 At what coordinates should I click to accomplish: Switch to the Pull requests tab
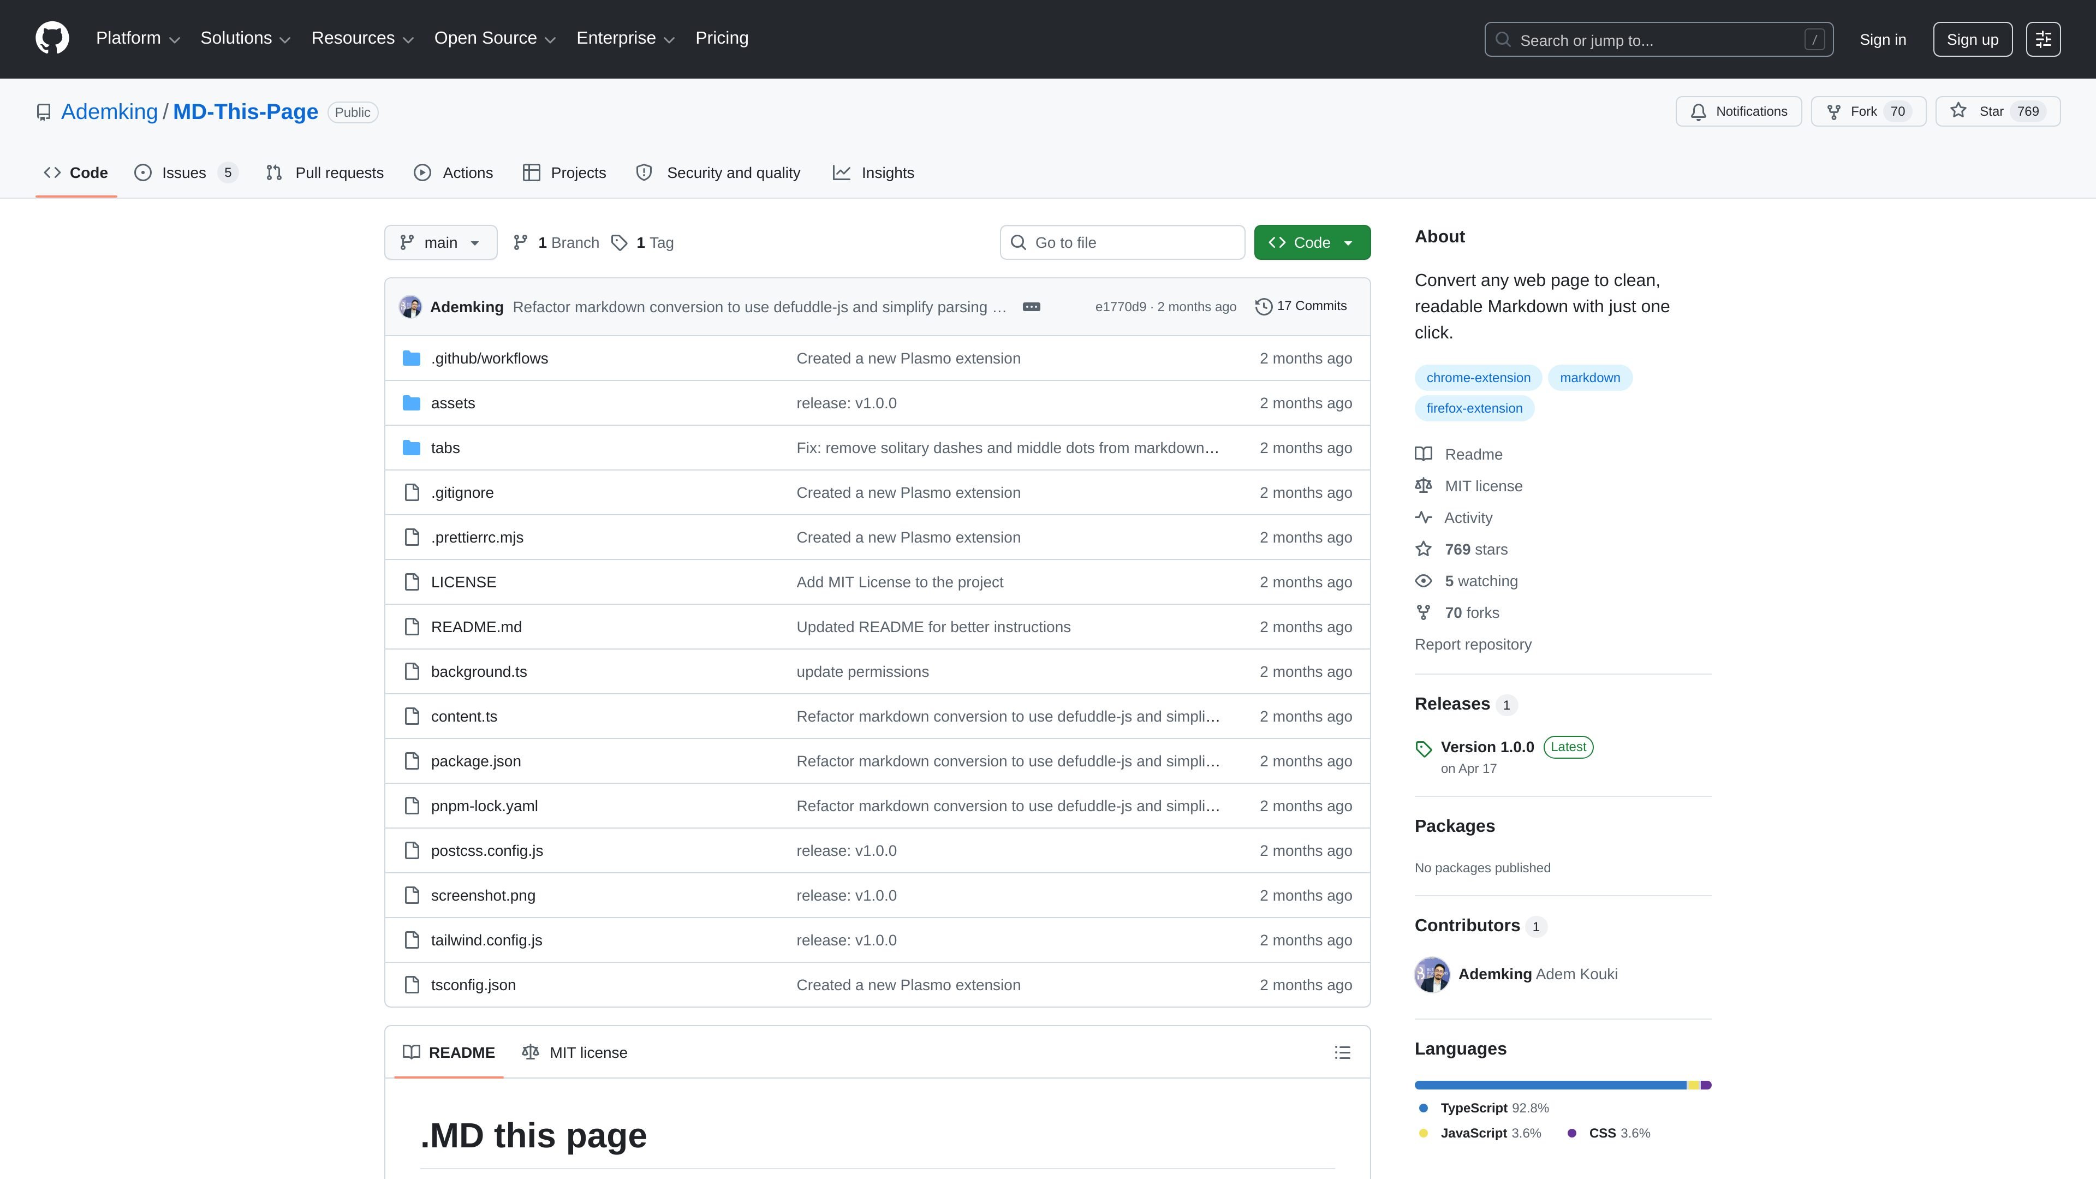[x=325, y=172]
